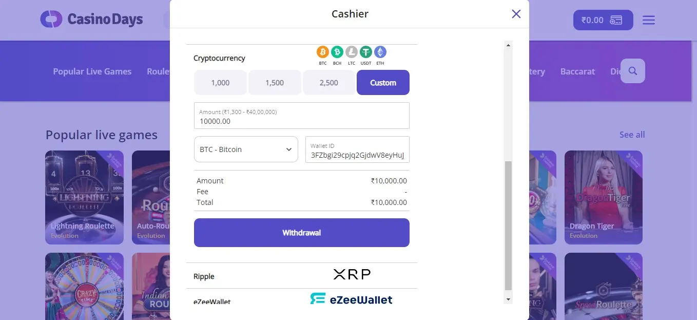Viewport: 697px width, 320px height.
Task: Select the 1,000 preset amount
Action: [220, 83]
